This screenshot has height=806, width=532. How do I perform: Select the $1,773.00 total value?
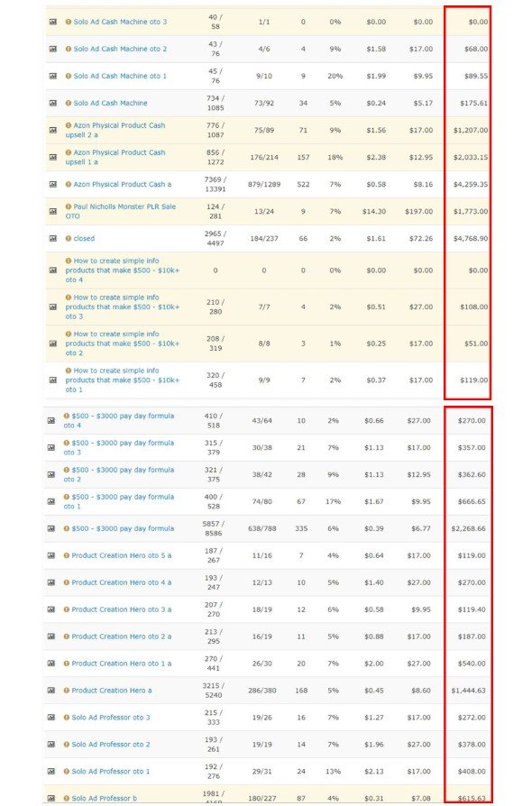471,211
